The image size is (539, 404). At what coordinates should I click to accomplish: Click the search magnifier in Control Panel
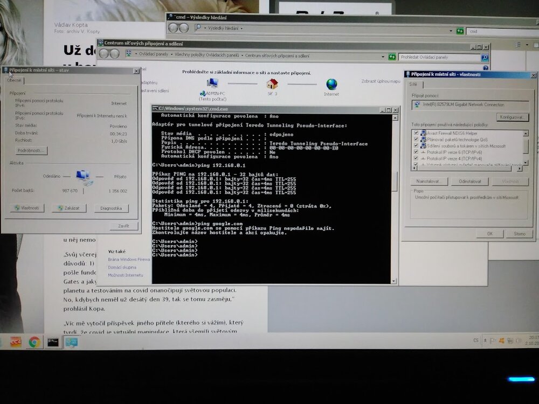pyautogui.click(x=484, y=58)
